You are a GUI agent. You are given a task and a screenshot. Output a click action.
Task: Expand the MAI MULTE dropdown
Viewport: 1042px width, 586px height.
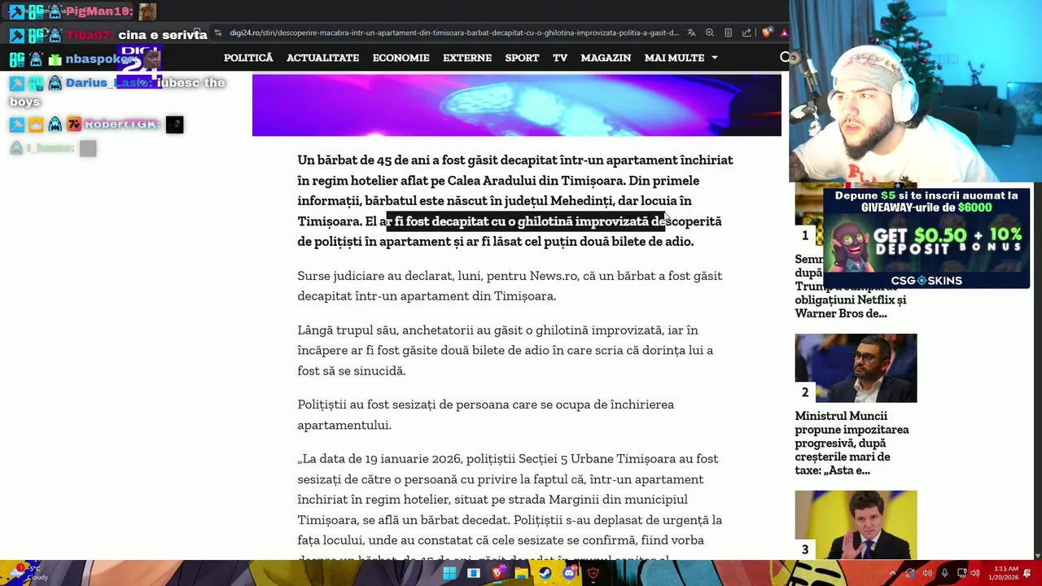pos(681,58)
